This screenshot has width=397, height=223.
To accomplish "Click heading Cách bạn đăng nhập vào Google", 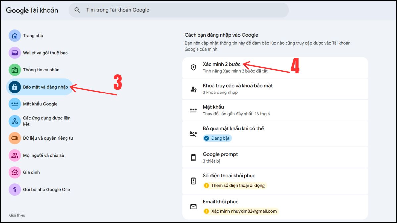I will click(221, 35).
